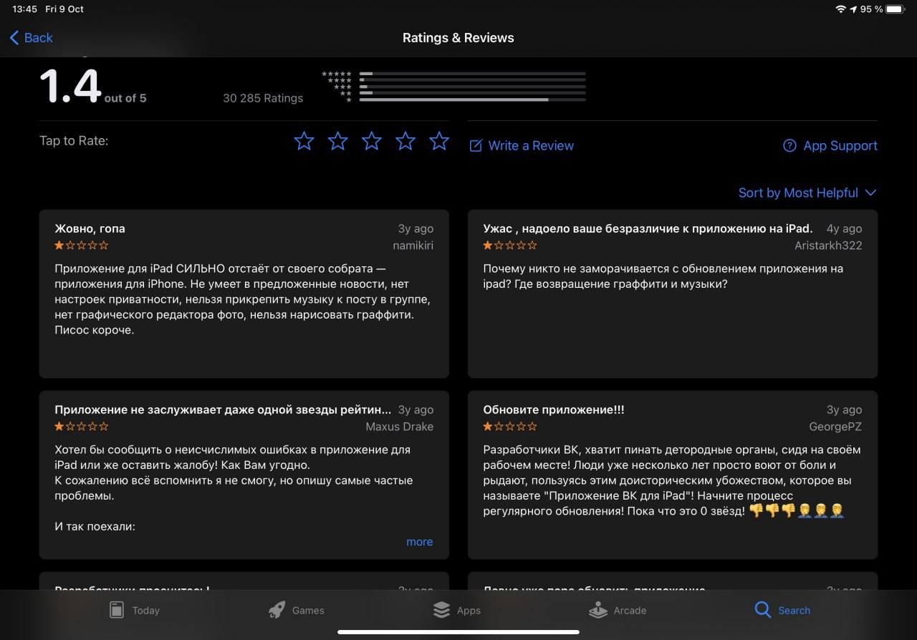
Task: Tap the 1.4 out of 5 rating
Action: point(93,88)
